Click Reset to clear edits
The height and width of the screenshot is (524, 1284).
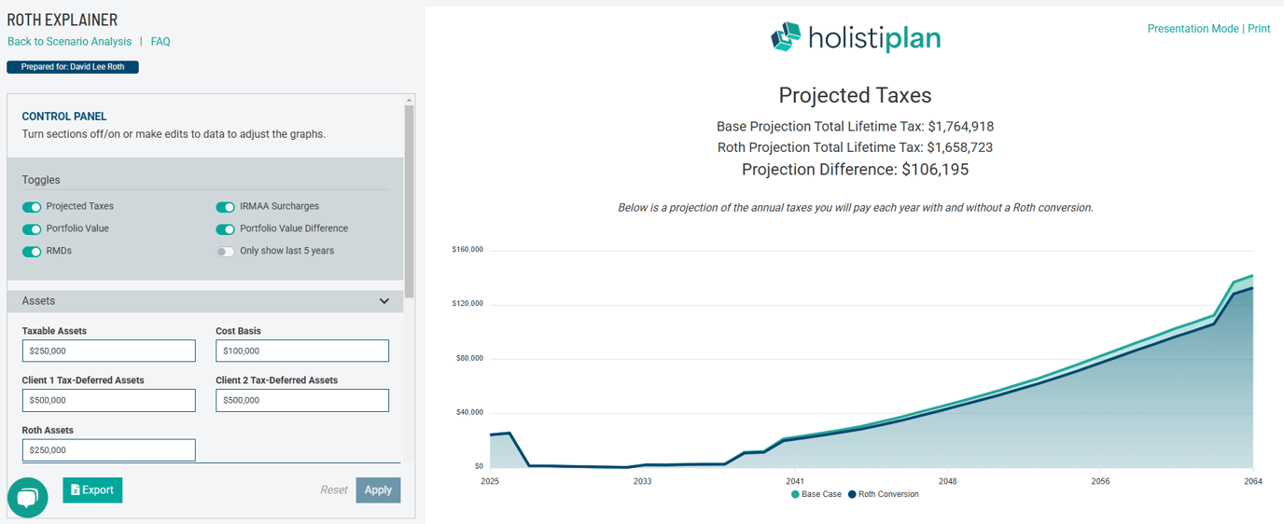(333, 490)
